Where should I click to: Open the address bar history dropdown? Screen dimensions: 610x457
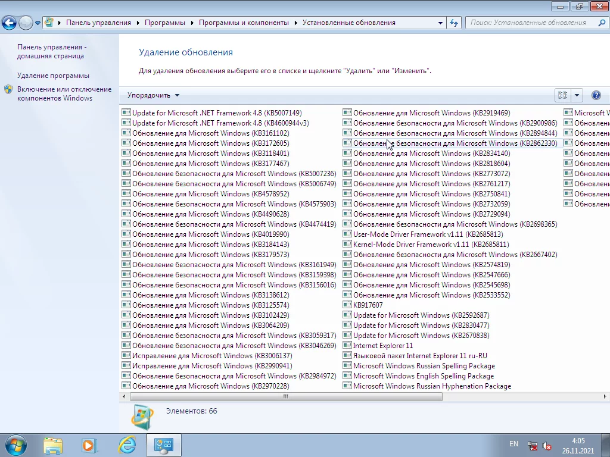(440, 23)
